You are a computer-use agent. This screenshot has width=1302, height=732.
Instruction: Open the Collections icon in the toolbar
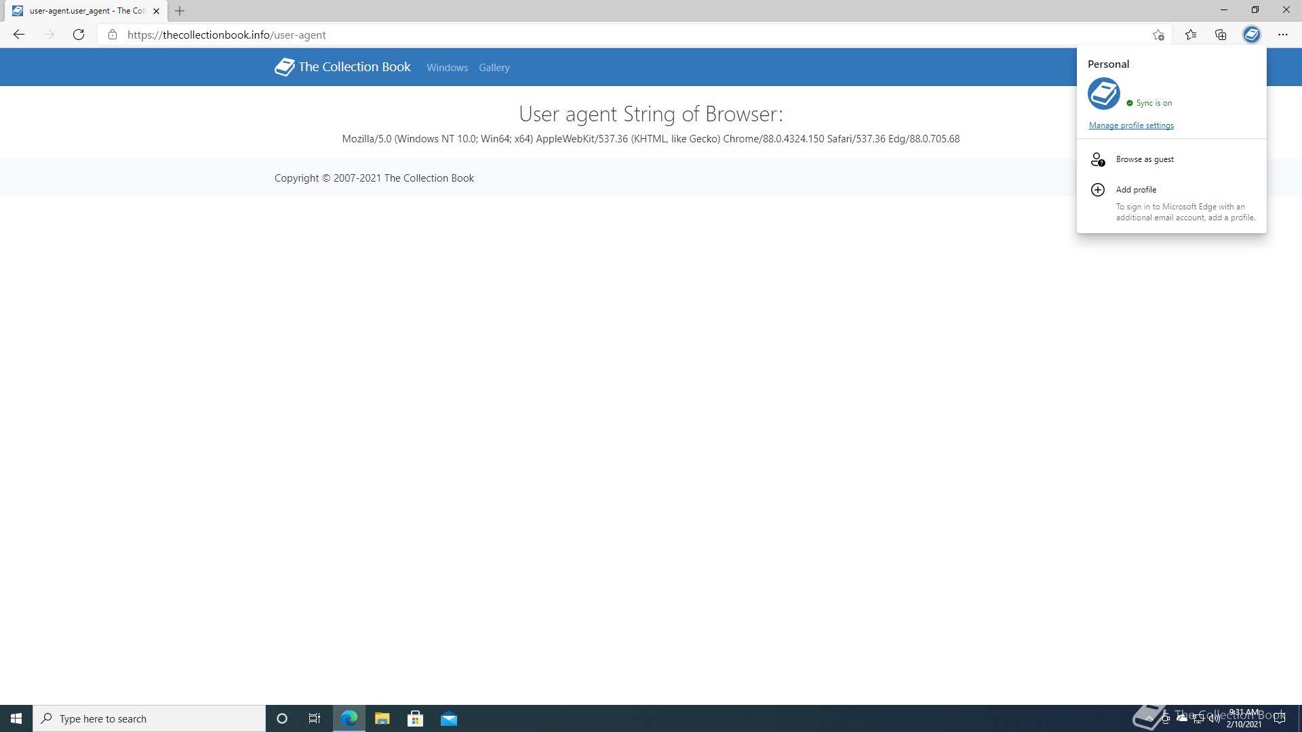click(1221, 35)
